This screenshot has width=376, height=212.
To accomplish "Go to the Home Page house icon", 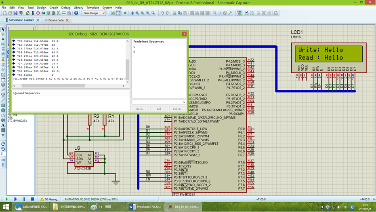I will pyautogui.click(x=27, y=13).
